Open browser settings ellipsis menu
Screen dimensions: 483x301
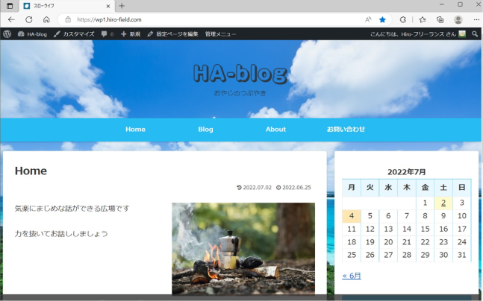(476, 19)
